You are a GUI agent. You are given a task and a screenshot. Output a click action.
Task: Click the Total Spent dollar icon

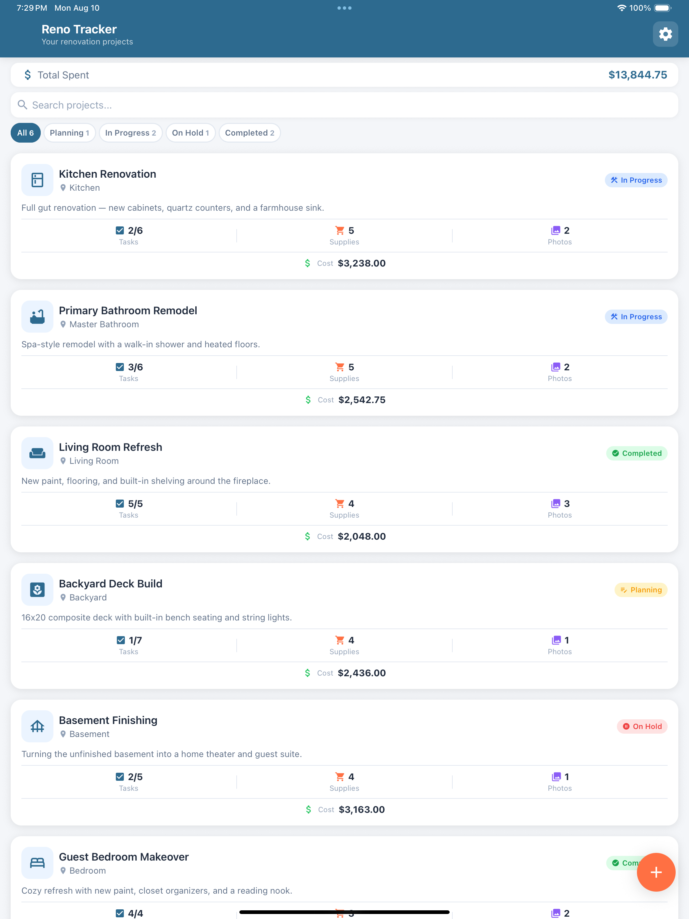tap(28, 75)
